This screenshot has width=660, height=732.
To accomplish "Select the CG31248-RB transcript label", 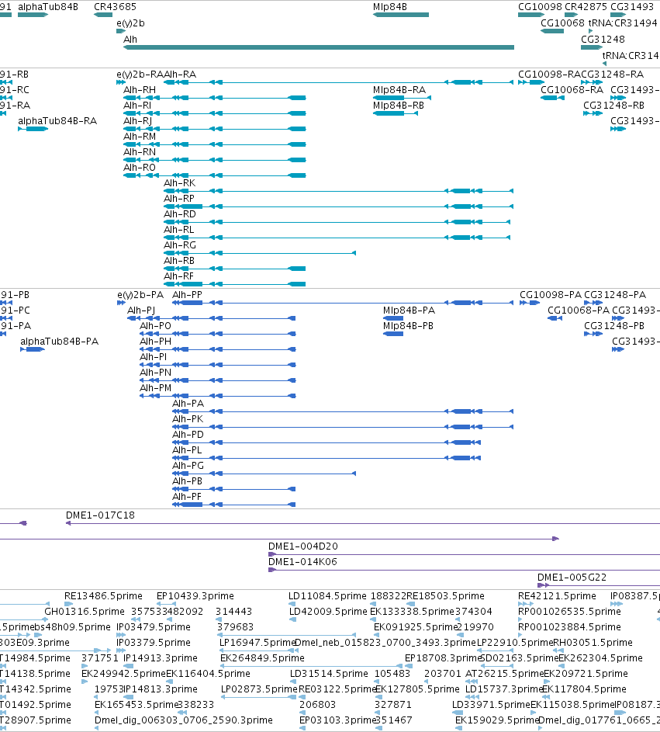I will (613, 106).
